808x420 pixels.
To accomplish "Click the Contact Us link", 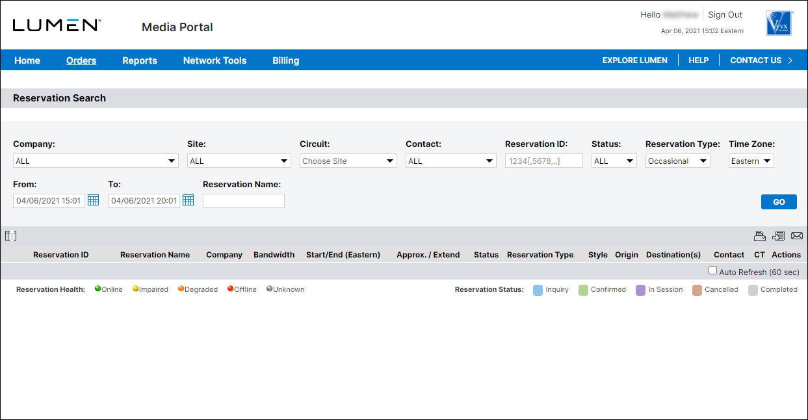I will [756, 60].
